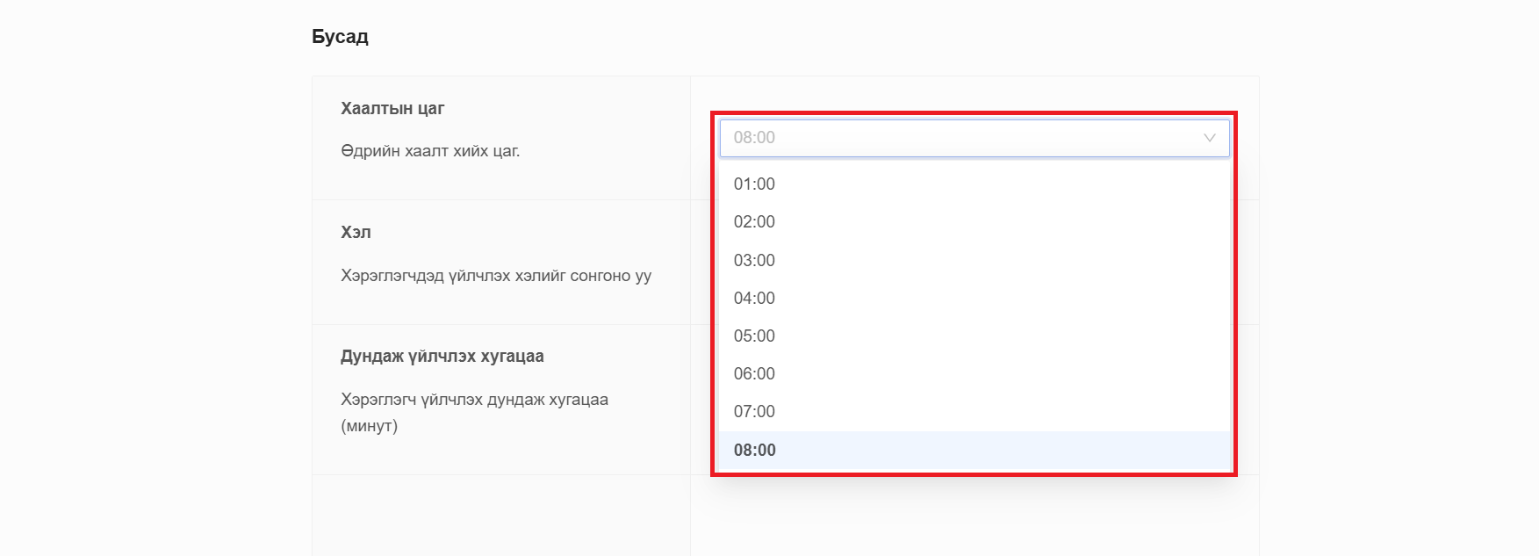Pick 03:00 as the closing time
This screenshot has height=556, width=1539.
[755, 261]
